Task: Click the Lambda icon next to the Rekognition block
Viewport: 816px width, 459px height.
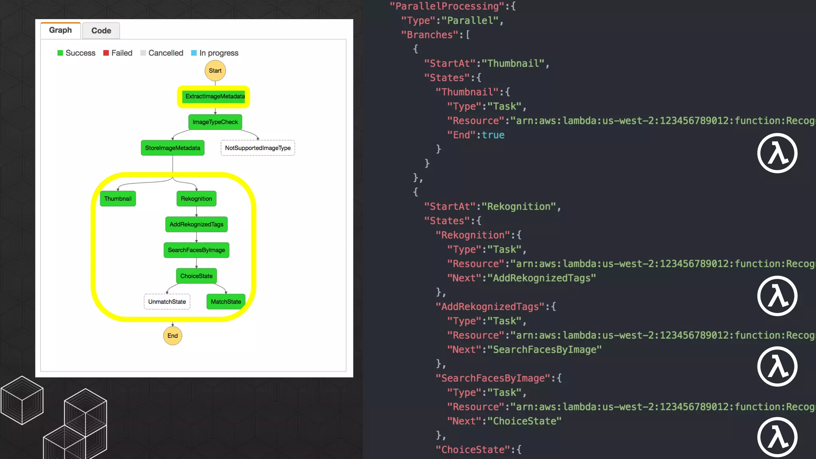Action: pyautogui.click(x=777, y=296)
